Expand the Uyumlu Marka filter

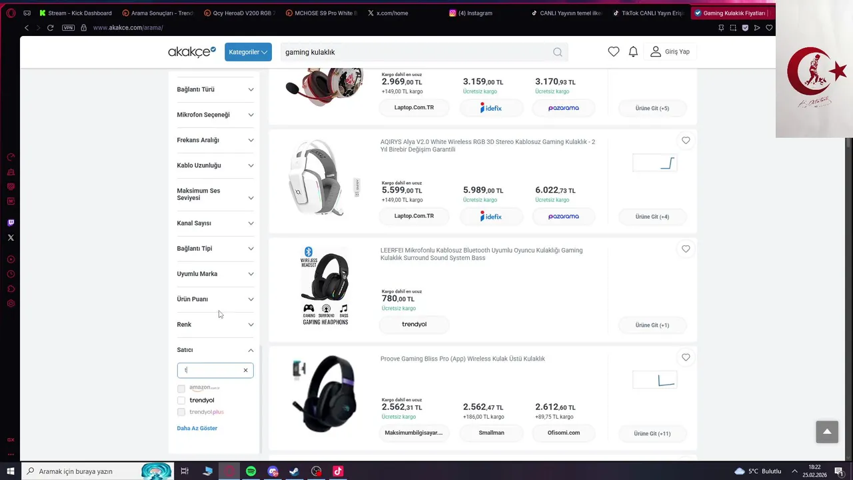coord(215,274)
